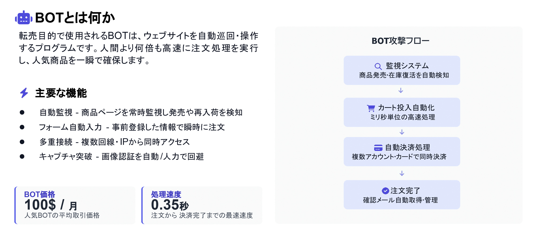Image resolution: width=535 pixels, height=235 pixels.
Task: Select the 自動監視 bullet item
Action: click(x=141, y=113)
